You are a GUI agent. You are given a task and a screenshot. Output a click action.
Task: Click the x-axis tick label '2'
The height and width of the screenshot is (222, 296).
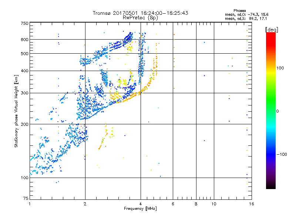[x=85, y=204]
